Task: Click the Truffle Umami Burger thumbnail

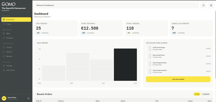Action: (x=148, y=49)
